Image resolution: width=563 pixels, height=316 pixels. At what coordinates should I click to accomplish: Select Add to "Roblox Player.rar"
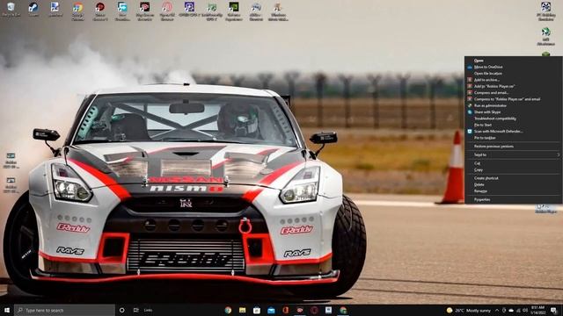point(514,86)
